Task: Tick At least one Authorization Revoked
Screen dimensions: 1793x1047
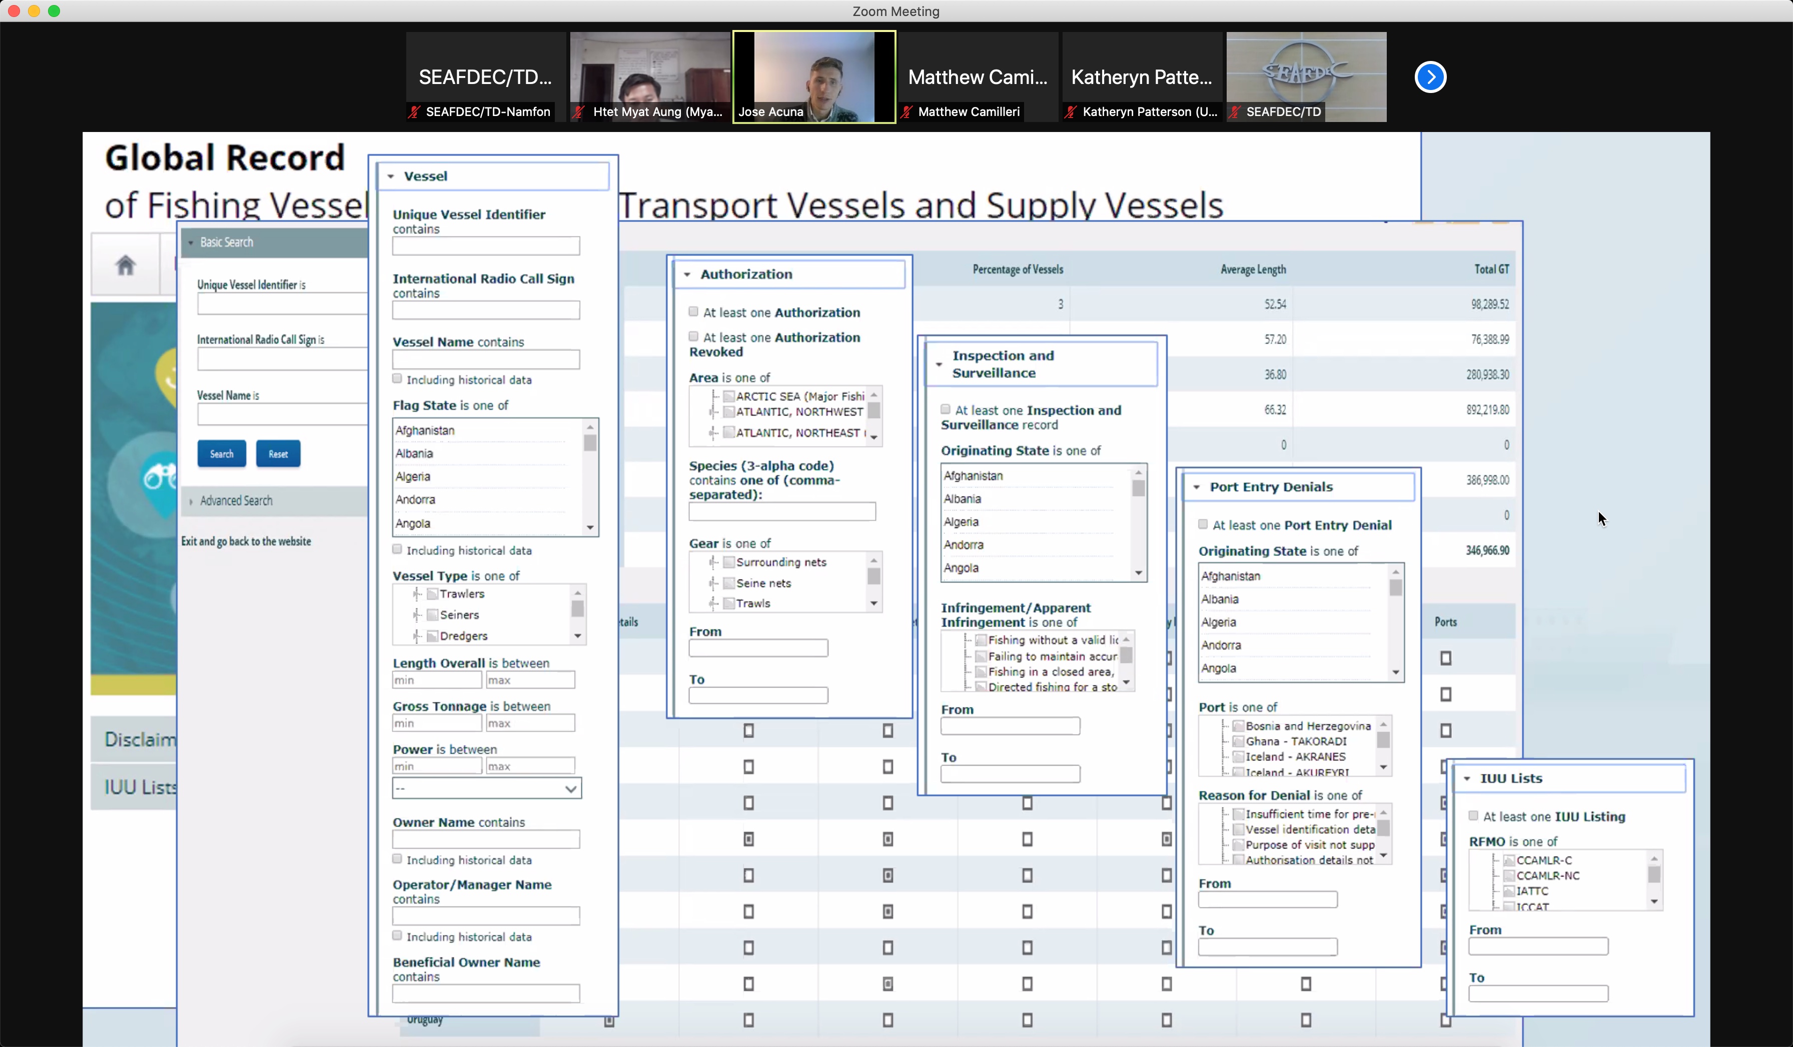Action: (694, 336)
